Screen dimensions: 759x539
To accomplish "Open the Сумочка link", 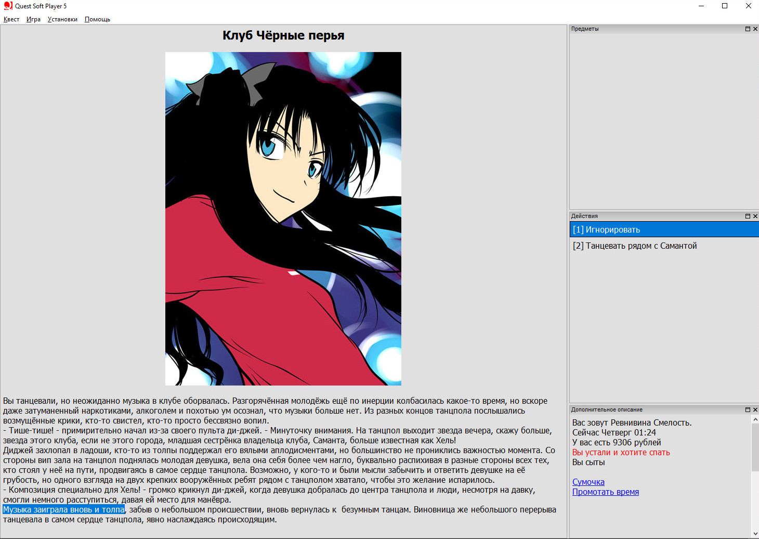I will click(588, 482).
